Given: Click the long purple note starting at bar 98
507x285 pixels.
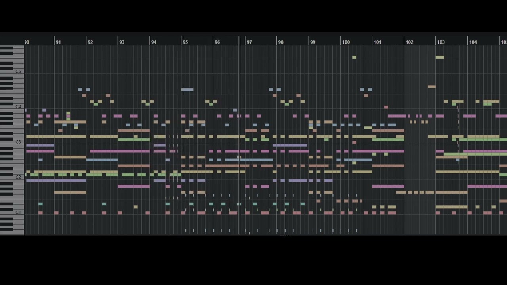Looking at the screenshot, I should [x=290, y=145].
